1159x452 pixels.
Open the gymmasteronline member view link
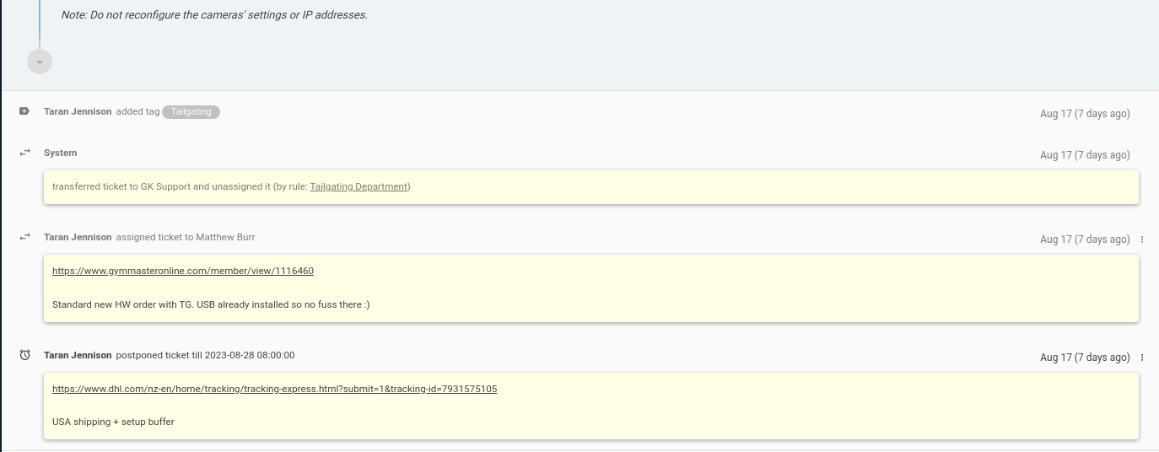tap(183, 271)
